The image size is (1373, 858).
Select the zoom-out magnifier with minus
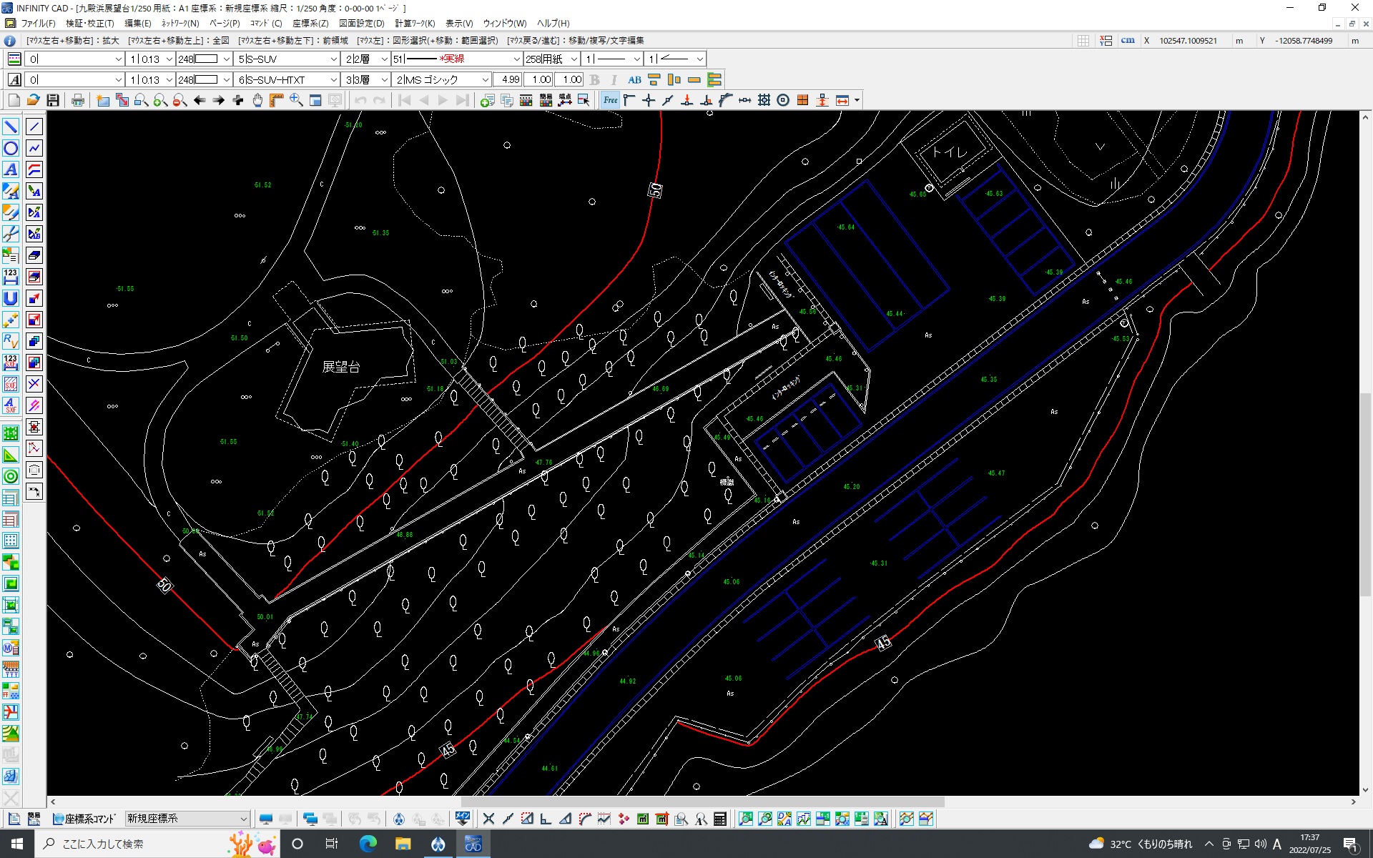(180, 100)
